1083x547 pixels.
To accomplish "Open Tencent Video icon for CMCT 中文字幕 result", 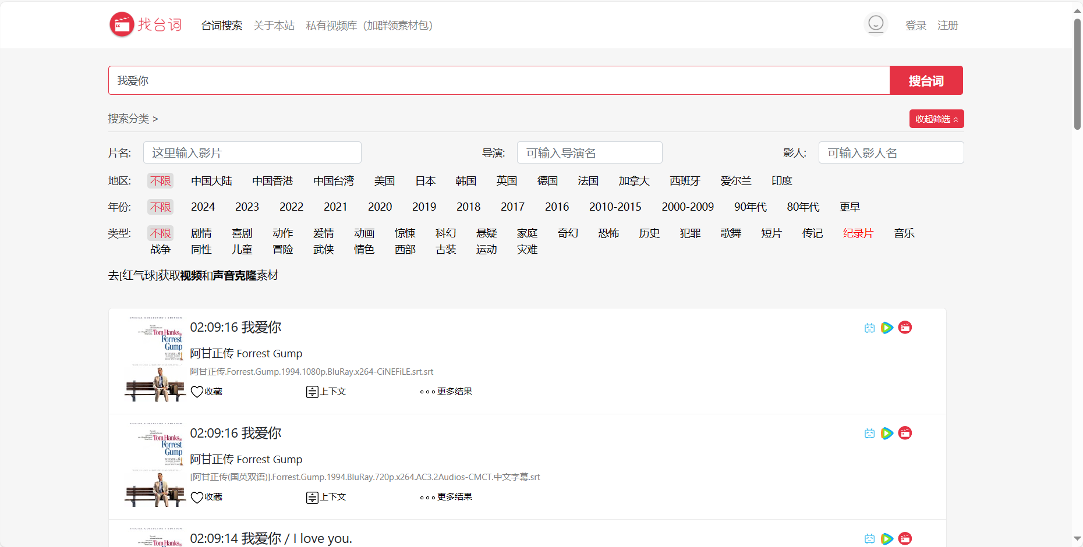I will coord(887,433).
